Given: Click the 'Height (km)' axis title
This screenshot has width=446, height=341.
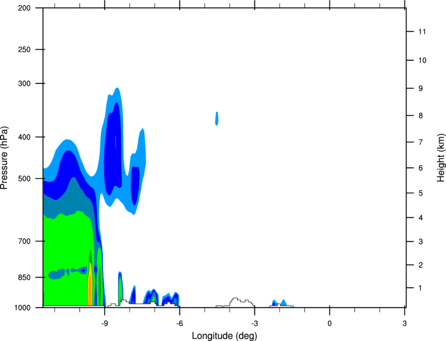Looking at the screenshot, I should coord(441,157).
